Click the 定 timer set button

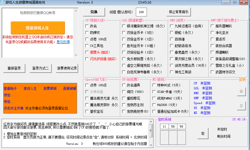203,134
